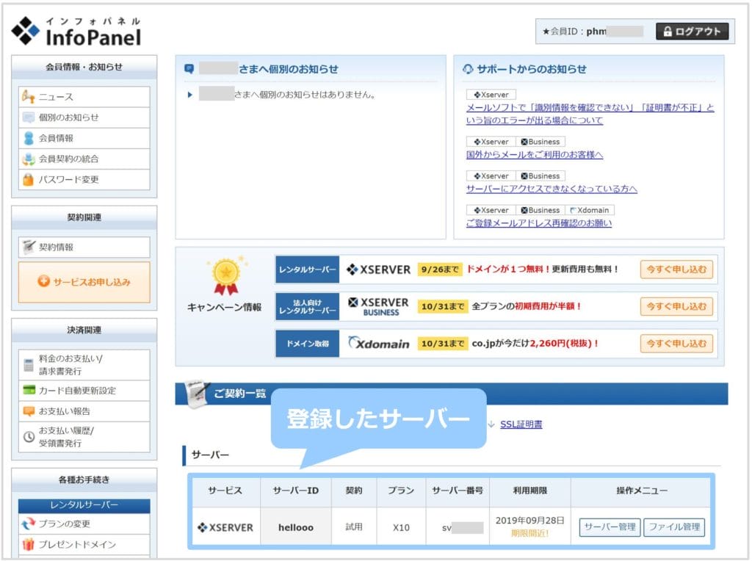The width and height of the screenshot is (752, 561).
Task: Select プランの変更 under レンタルサーバー
Action: pos(84,524)
